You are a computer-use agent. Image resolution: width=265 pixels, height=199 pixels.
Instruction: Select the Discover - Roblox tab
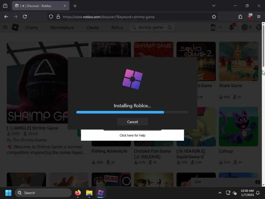[41, 6]
